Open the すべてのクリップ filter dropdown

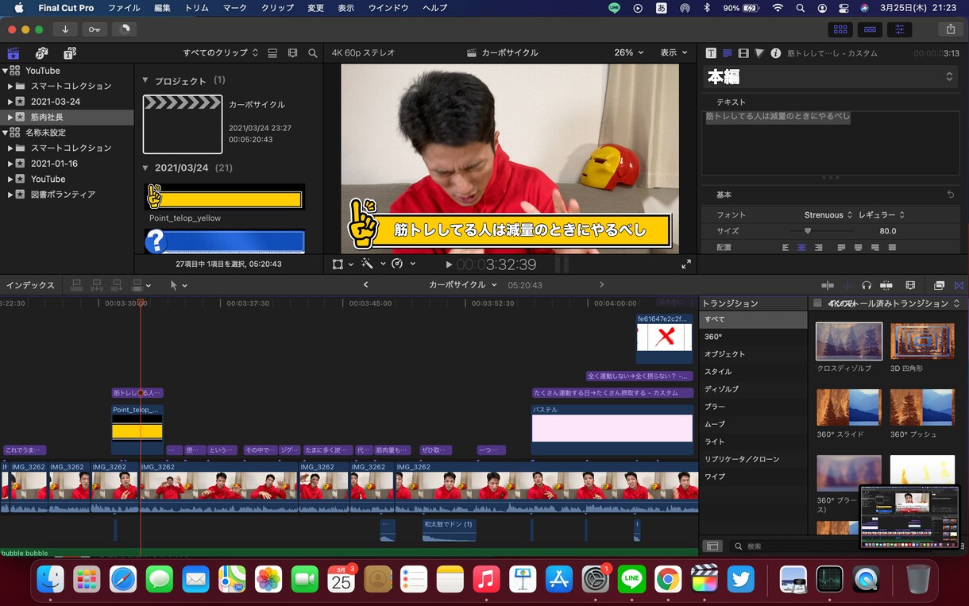tap(220, 53)
